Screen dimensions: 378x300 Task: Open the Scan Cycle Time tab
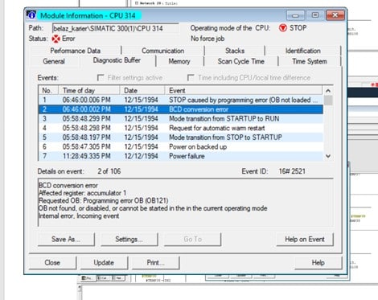[x=240, y=61]
